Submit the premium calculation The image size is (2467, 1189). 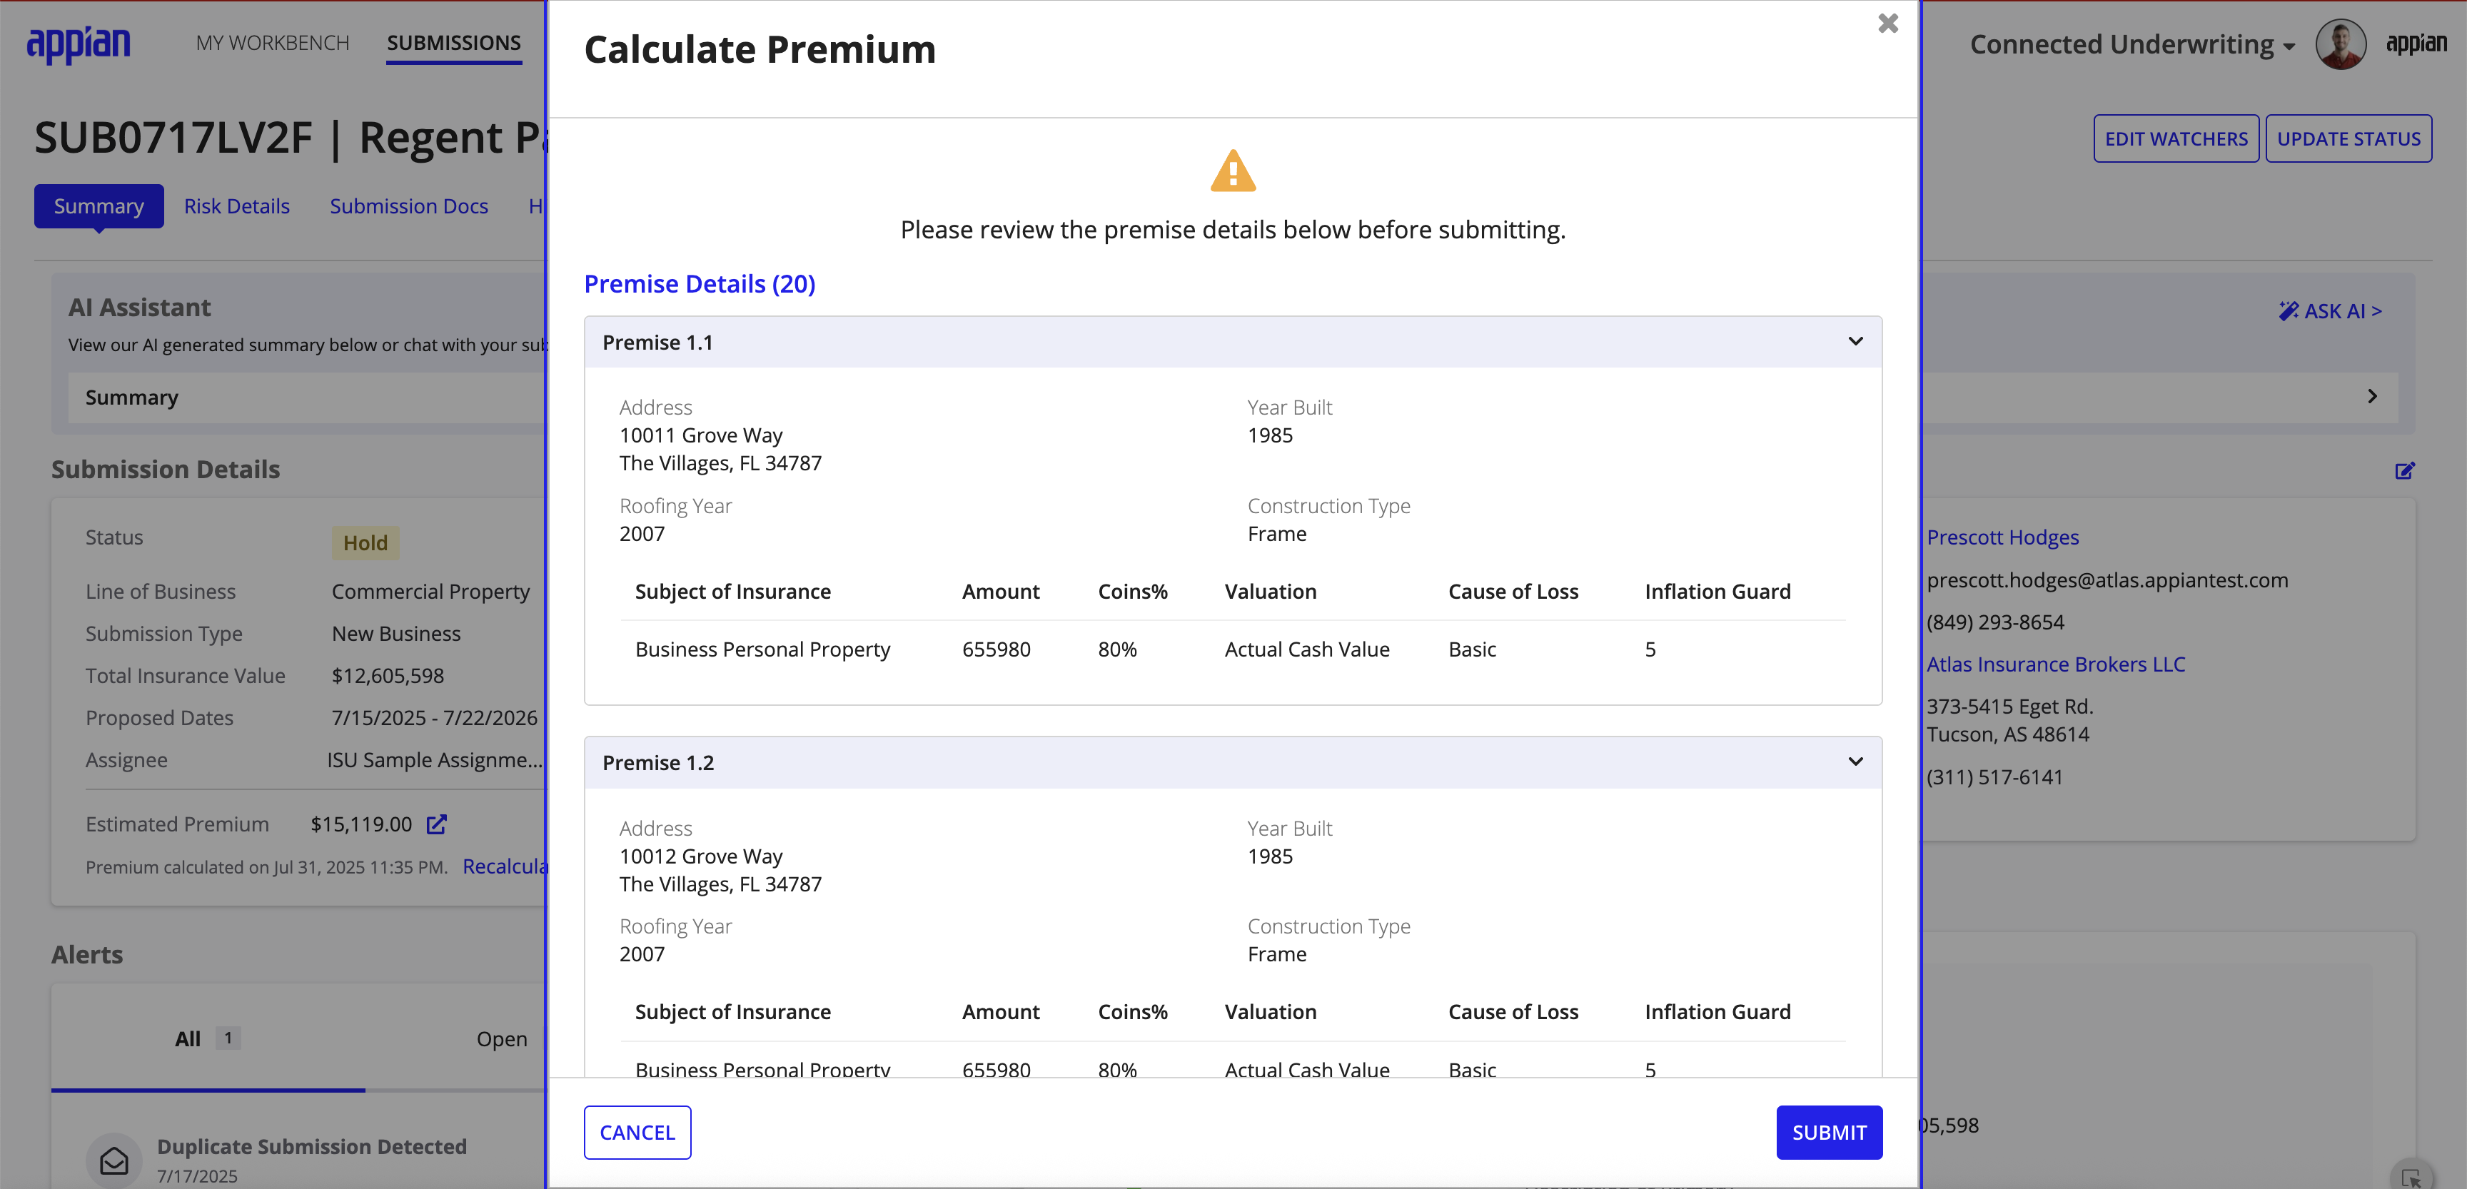pyautogui.click(x=1828, y=1133)
